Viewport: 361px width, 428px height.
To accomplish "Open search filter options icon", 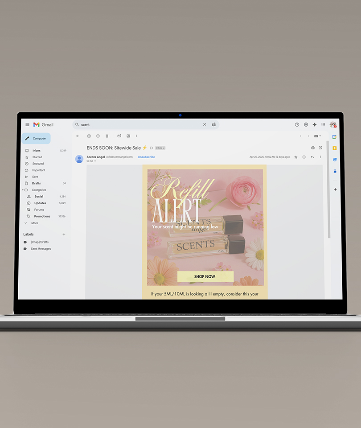I will tap(213, 124).
